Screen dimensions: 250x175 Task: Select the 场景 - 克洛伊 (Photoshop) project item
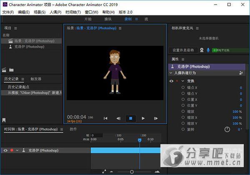[x=31, y=41]
